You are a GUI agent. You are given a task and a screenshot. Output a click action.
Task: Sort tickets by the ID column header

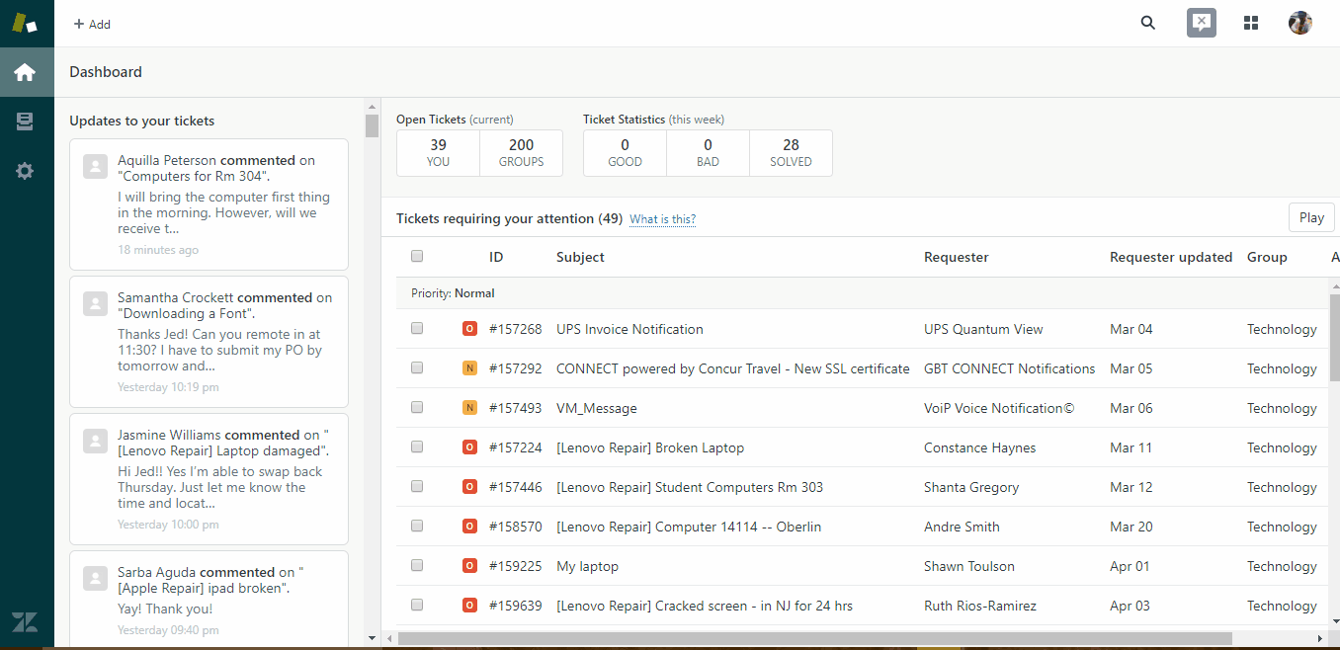pos(496,257)
